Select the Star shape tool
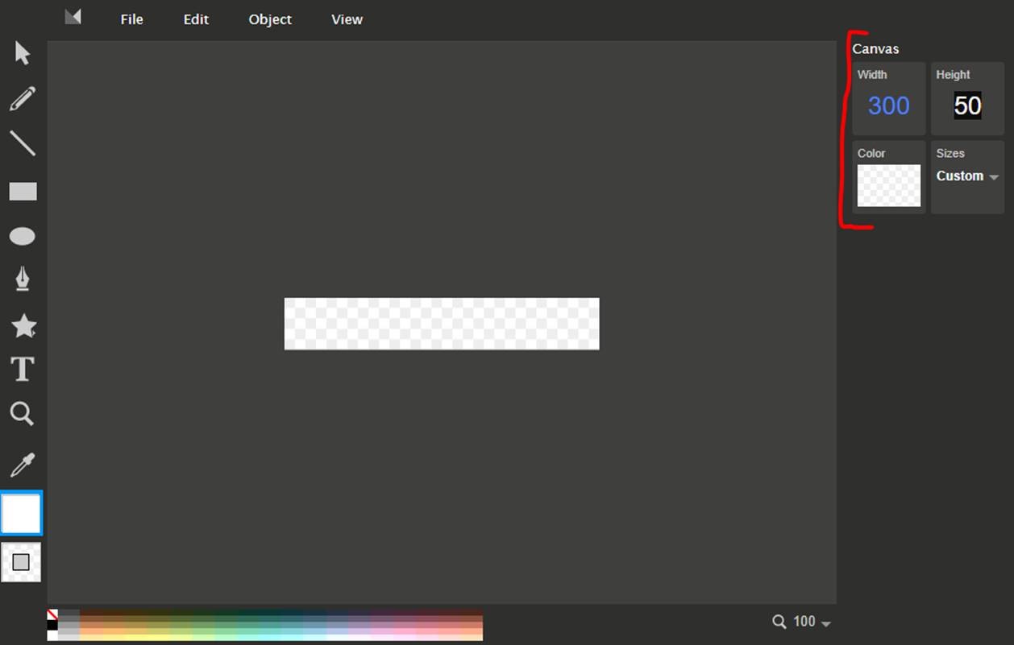Screen dimensions: 1014x645 point(22,325)
